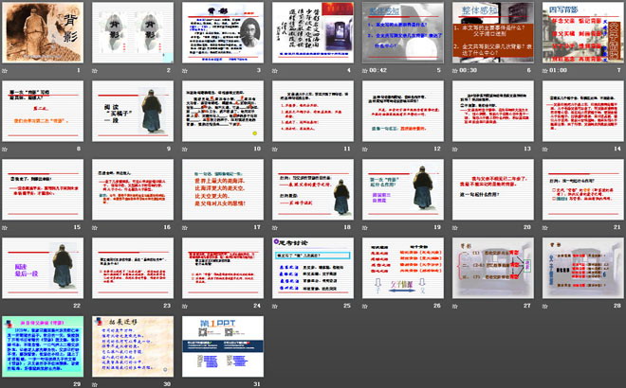Click the transition star icon under slide 1
The height and width of the screenshot is (388, 626).
tap(6, 70)
